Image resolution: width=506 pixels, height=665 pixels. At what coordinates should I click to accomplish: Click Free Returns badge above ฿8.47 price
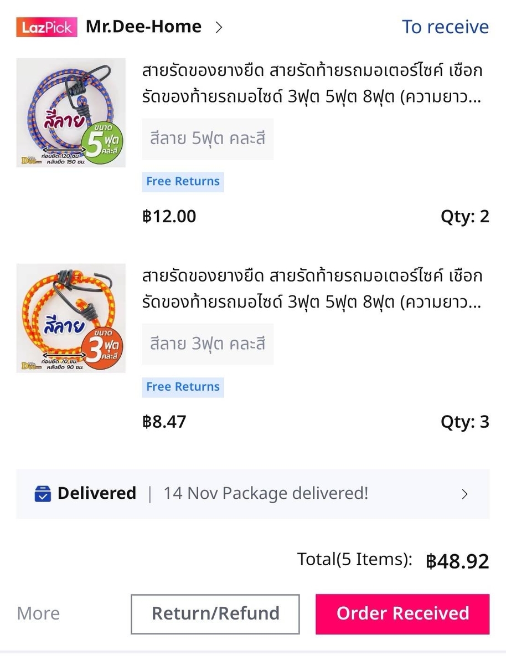(x=183, y=387)
